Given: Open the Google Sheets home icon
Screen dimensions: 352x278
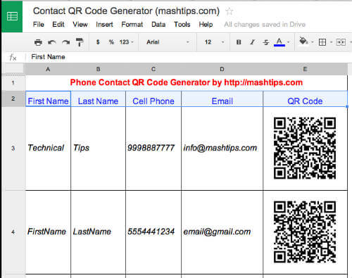Looking at the screenshot, I should coord(12,16).
